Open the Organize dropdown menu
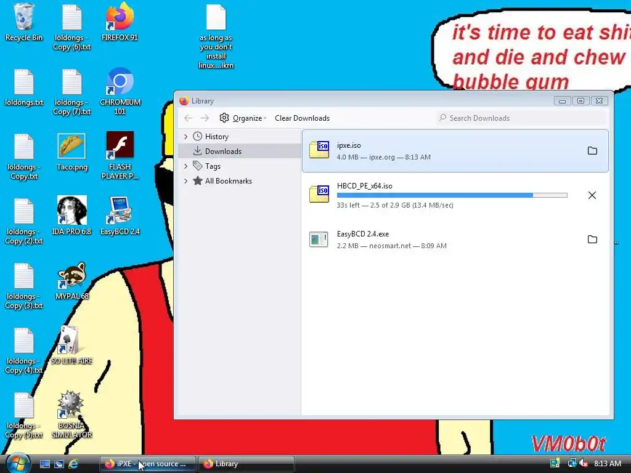 (x=243, y=118)
